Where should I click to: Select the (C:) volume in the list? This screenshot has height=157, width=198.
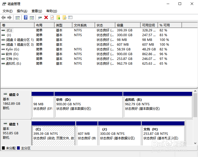pos(9,30)
